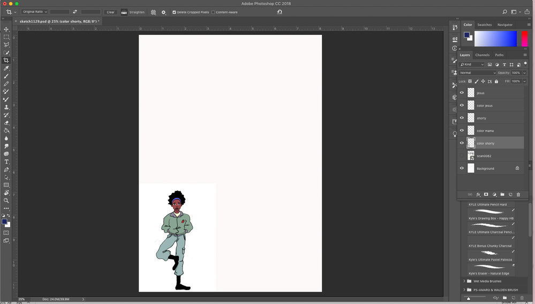Enable the Content-Aware checkbox
This screenshot has width=535, height=304.
[213, 12]
